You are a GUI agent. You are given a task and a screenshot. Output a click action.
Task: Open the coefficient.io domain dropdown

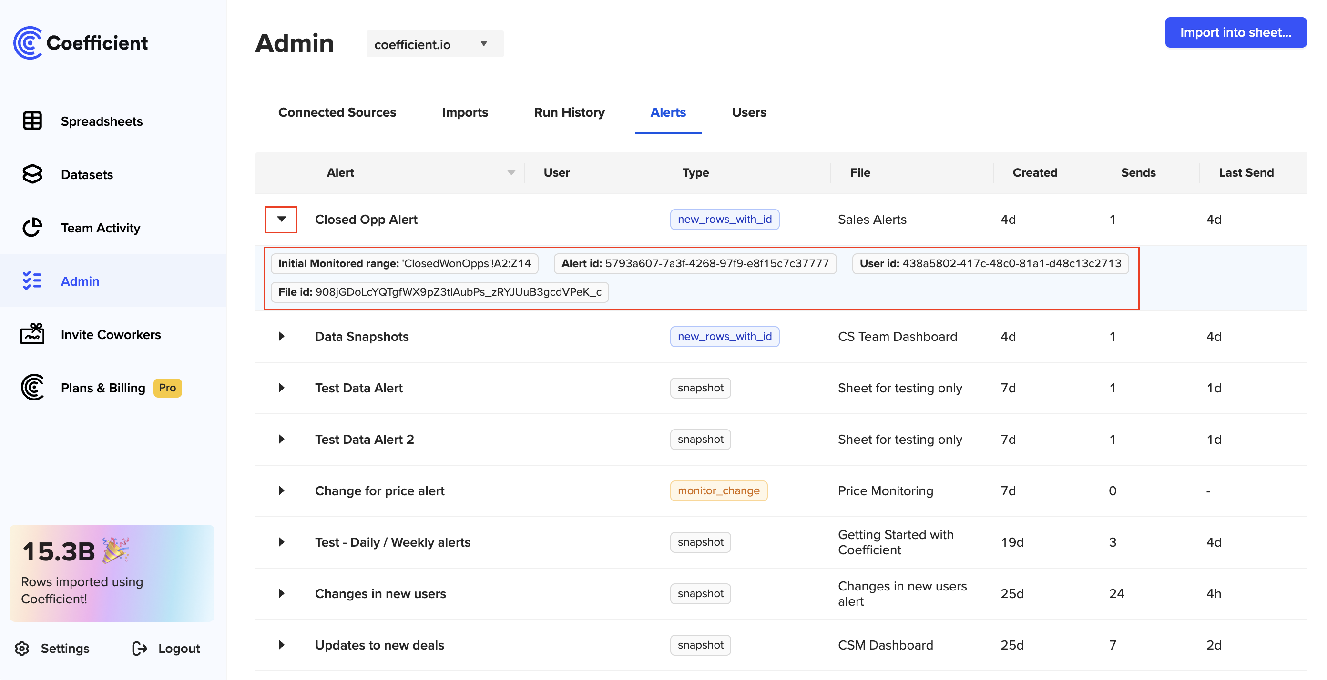point(435,44)
